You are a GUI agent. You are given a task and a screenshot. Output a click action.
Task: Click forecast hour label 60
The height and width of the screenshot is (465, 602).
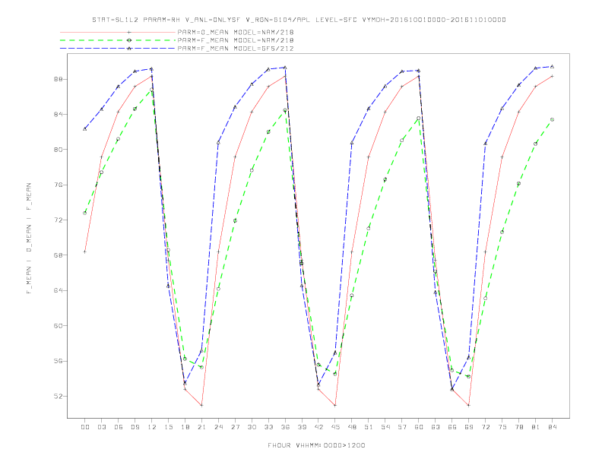coord(419,427)
